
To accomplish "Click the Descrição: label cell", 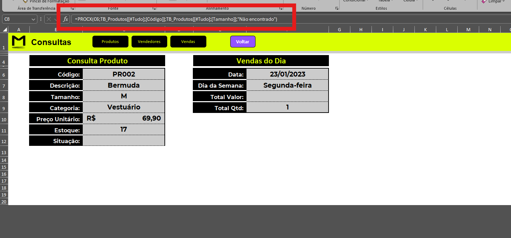I will 56,85.
